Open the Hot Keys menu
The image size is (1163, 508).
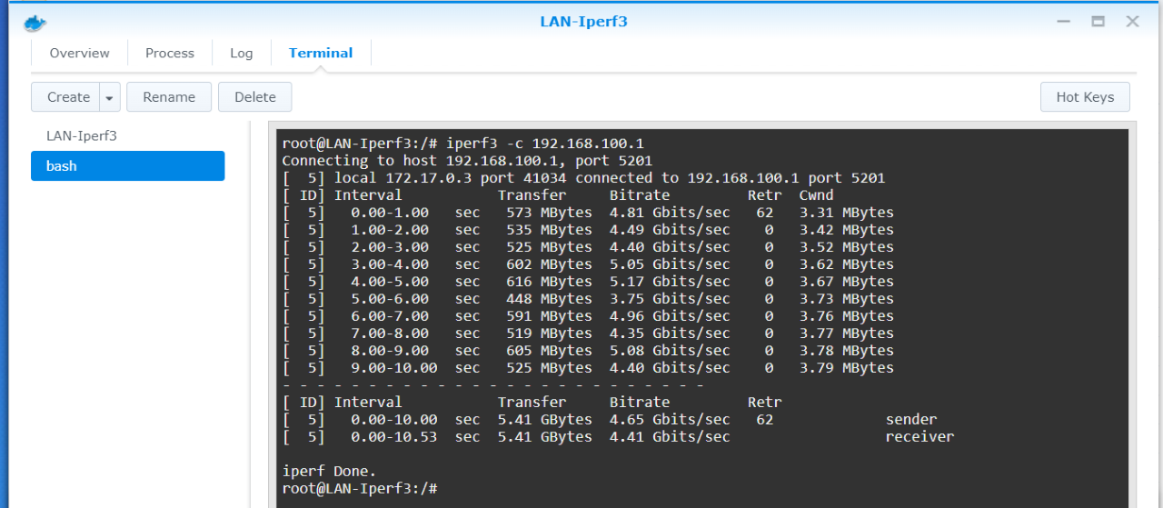[x=1084, y=97]
